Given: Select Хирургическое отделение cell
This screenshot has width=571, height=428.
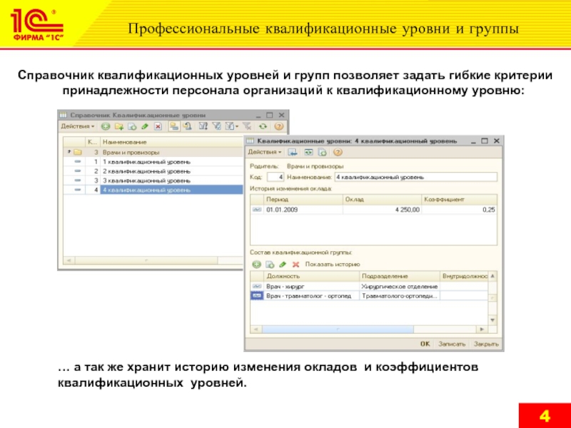Looking at the screenshot, I should tap(400, 287).
